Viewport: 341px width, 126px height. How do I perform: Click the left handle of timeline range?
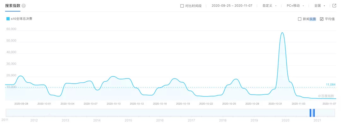click(310, 112)
